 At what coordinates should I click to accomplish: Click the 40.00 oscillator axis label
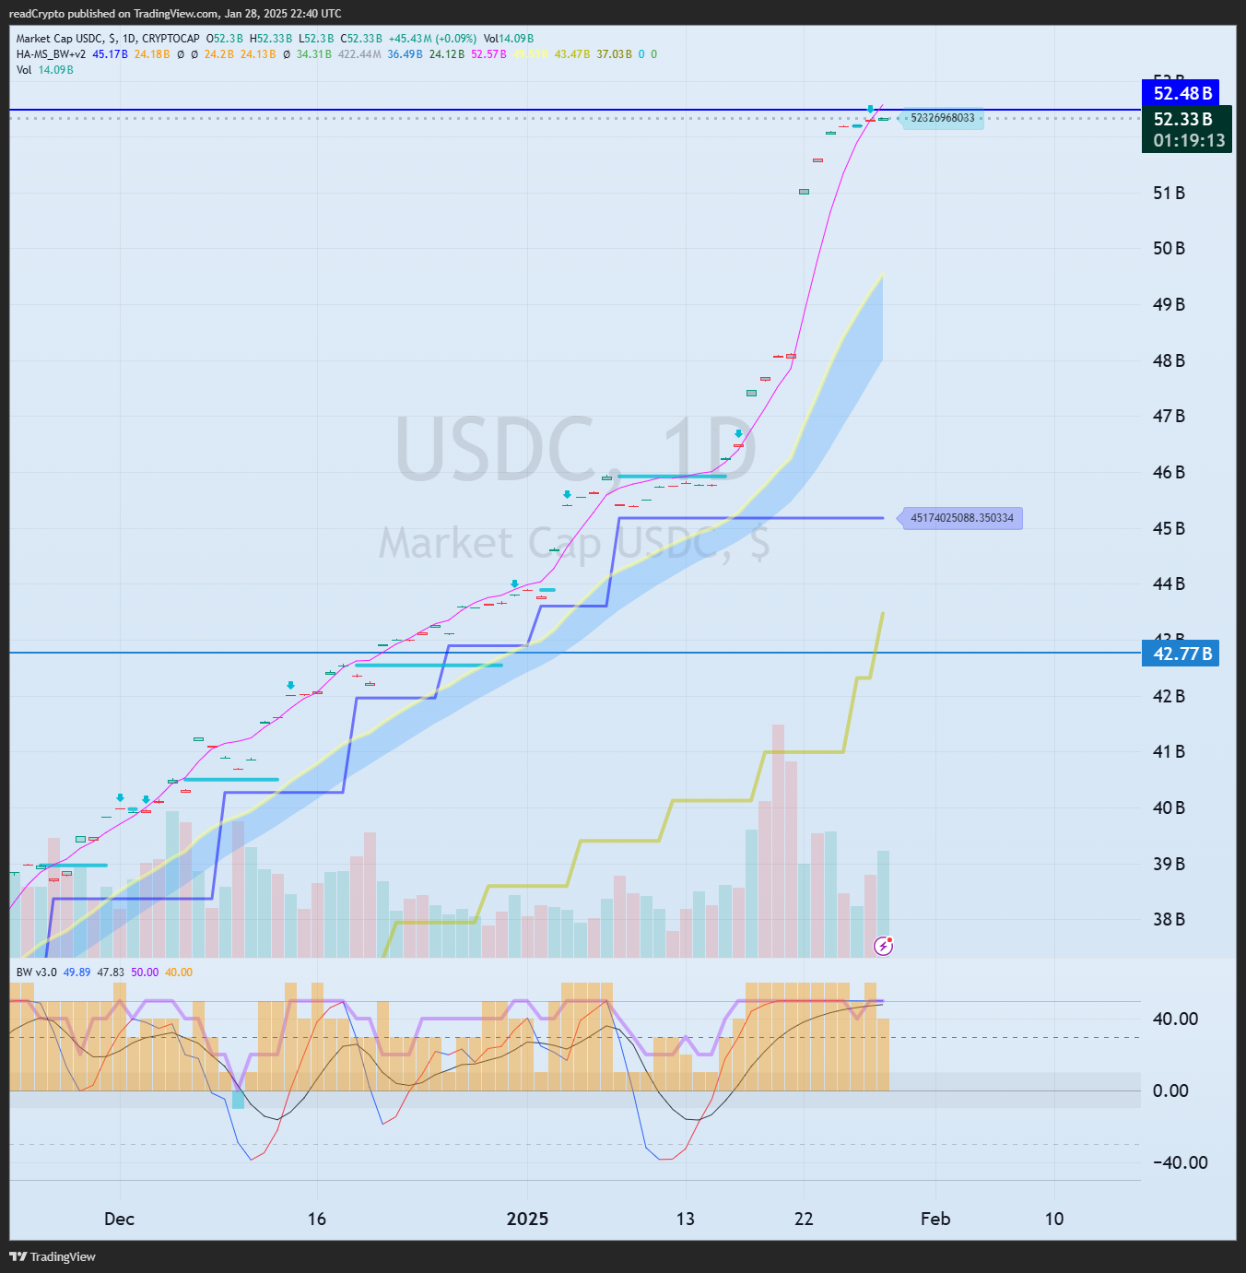(1175, 1019)
